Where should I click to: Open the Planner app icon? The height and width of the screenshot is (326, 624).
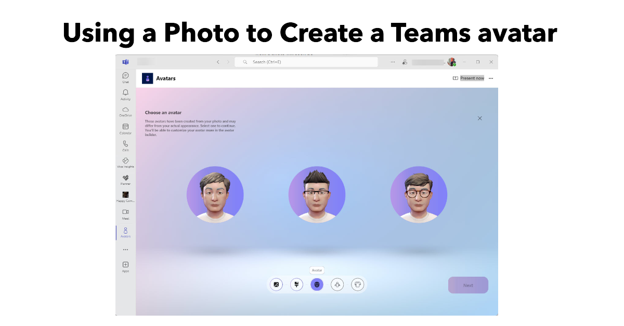(125, 179)
